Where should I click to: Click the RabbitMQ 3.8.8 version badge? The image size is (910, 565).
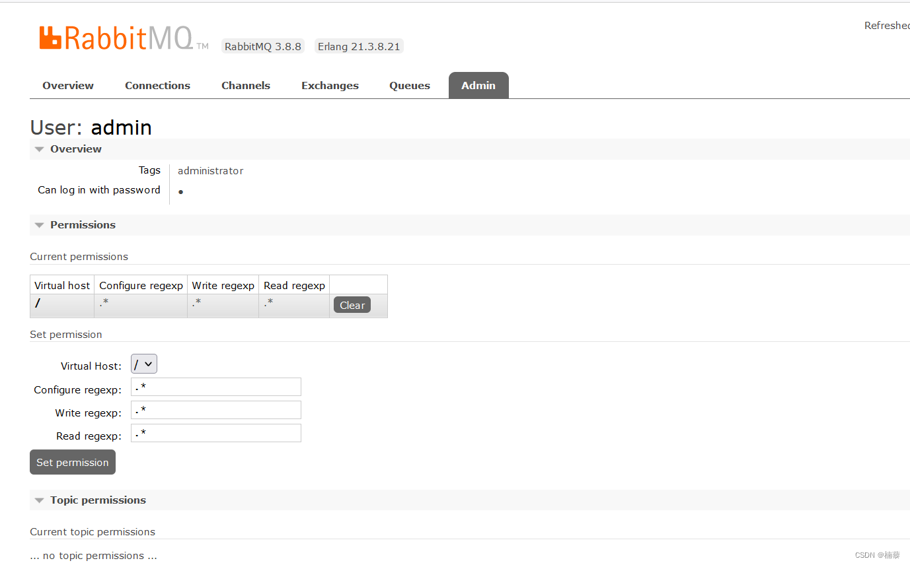(x=263, y=46)
